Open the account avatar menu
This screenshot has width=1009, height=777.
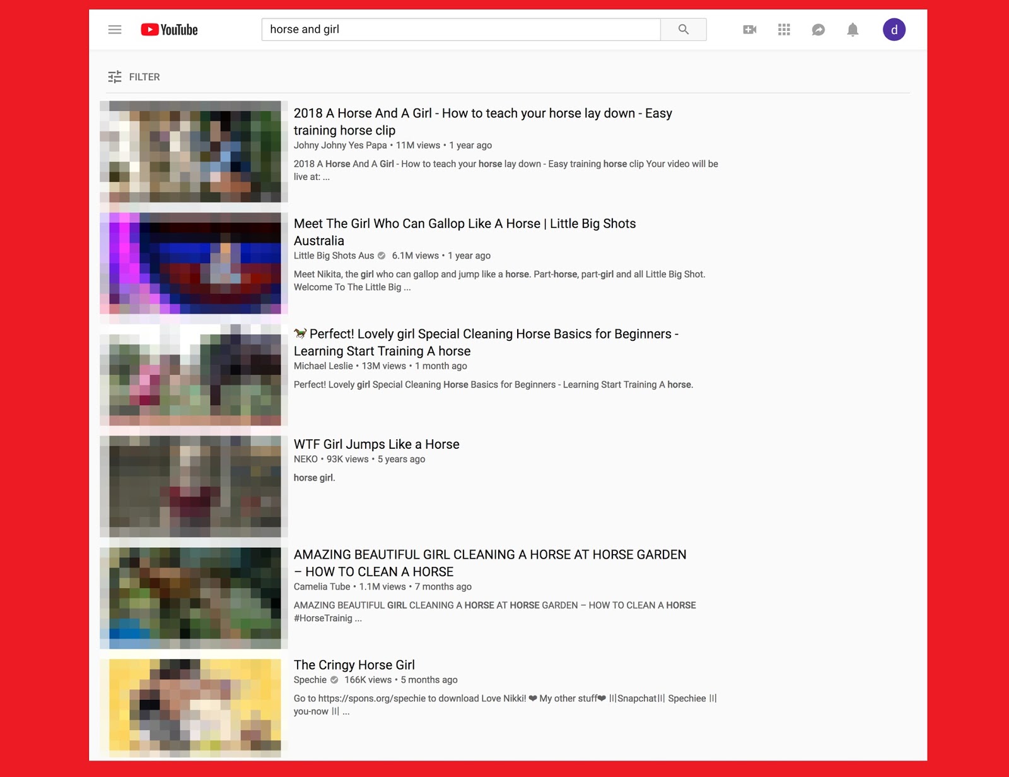894,30
